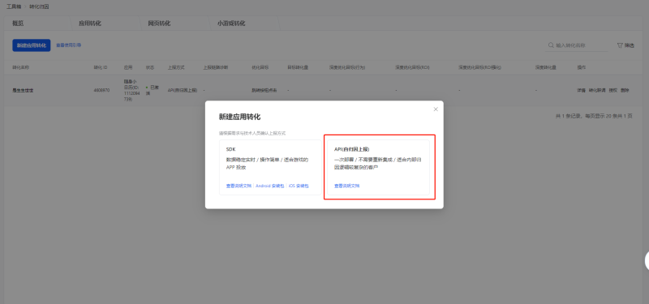Screen dimensions: 649x304
Task: Click the 转化 ID column header
Action: point(101,67)
